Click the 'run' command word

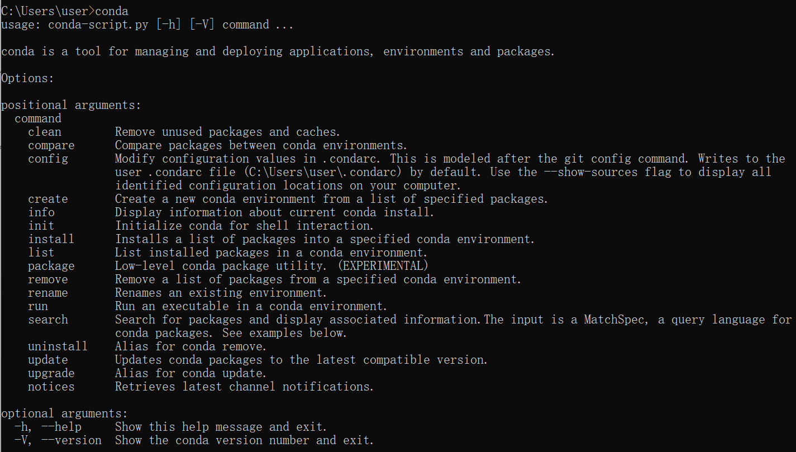coord(38,306)
